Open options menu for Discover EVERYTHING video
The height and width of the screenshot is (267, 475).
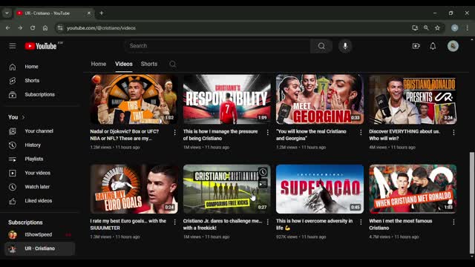[453, 132]
